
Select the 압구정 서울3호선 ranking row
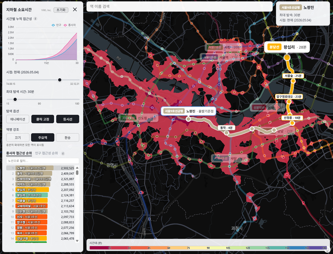pos(41,222)
